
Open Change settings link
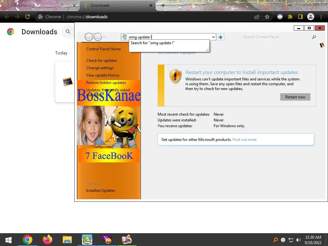(x=100, y=68)
